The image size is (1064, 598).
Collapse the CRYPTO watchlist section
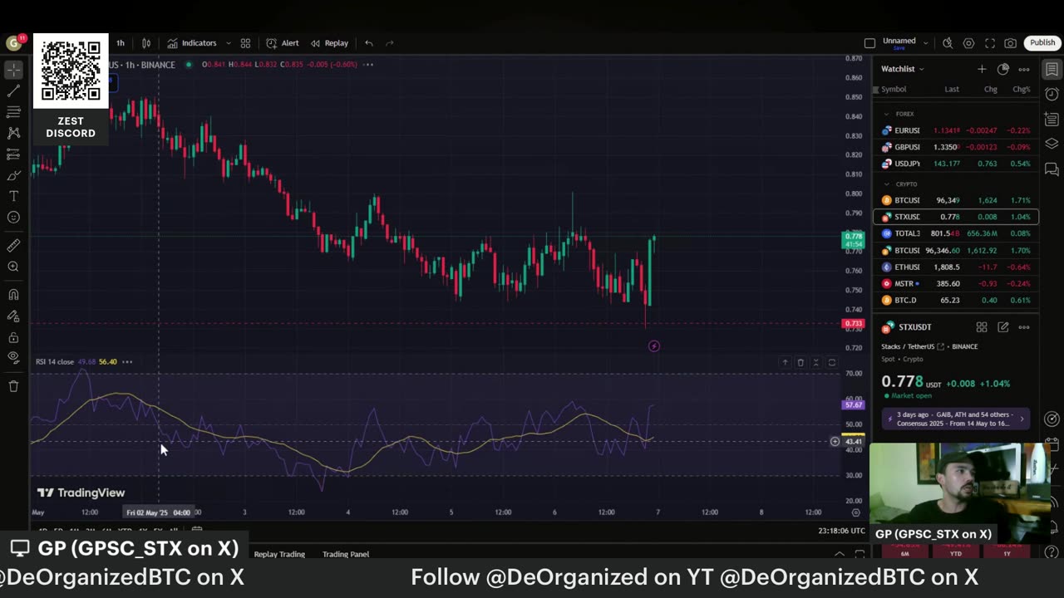click(886, 184)
